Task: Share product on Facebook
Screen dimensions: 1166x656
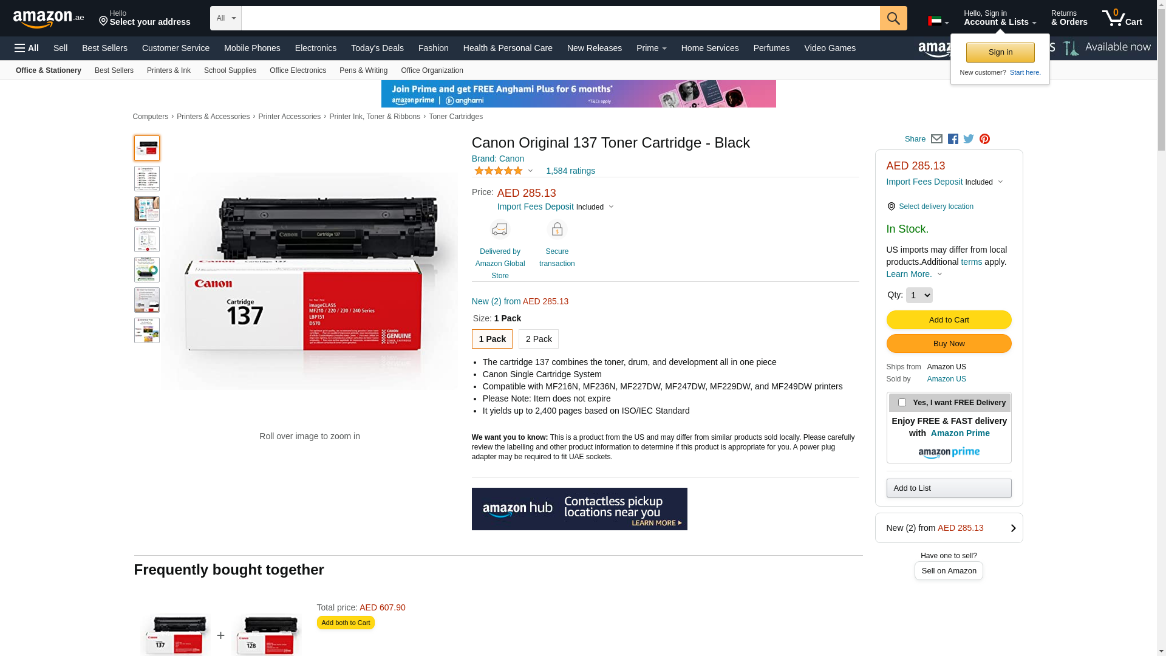Action: pos(953,139)
